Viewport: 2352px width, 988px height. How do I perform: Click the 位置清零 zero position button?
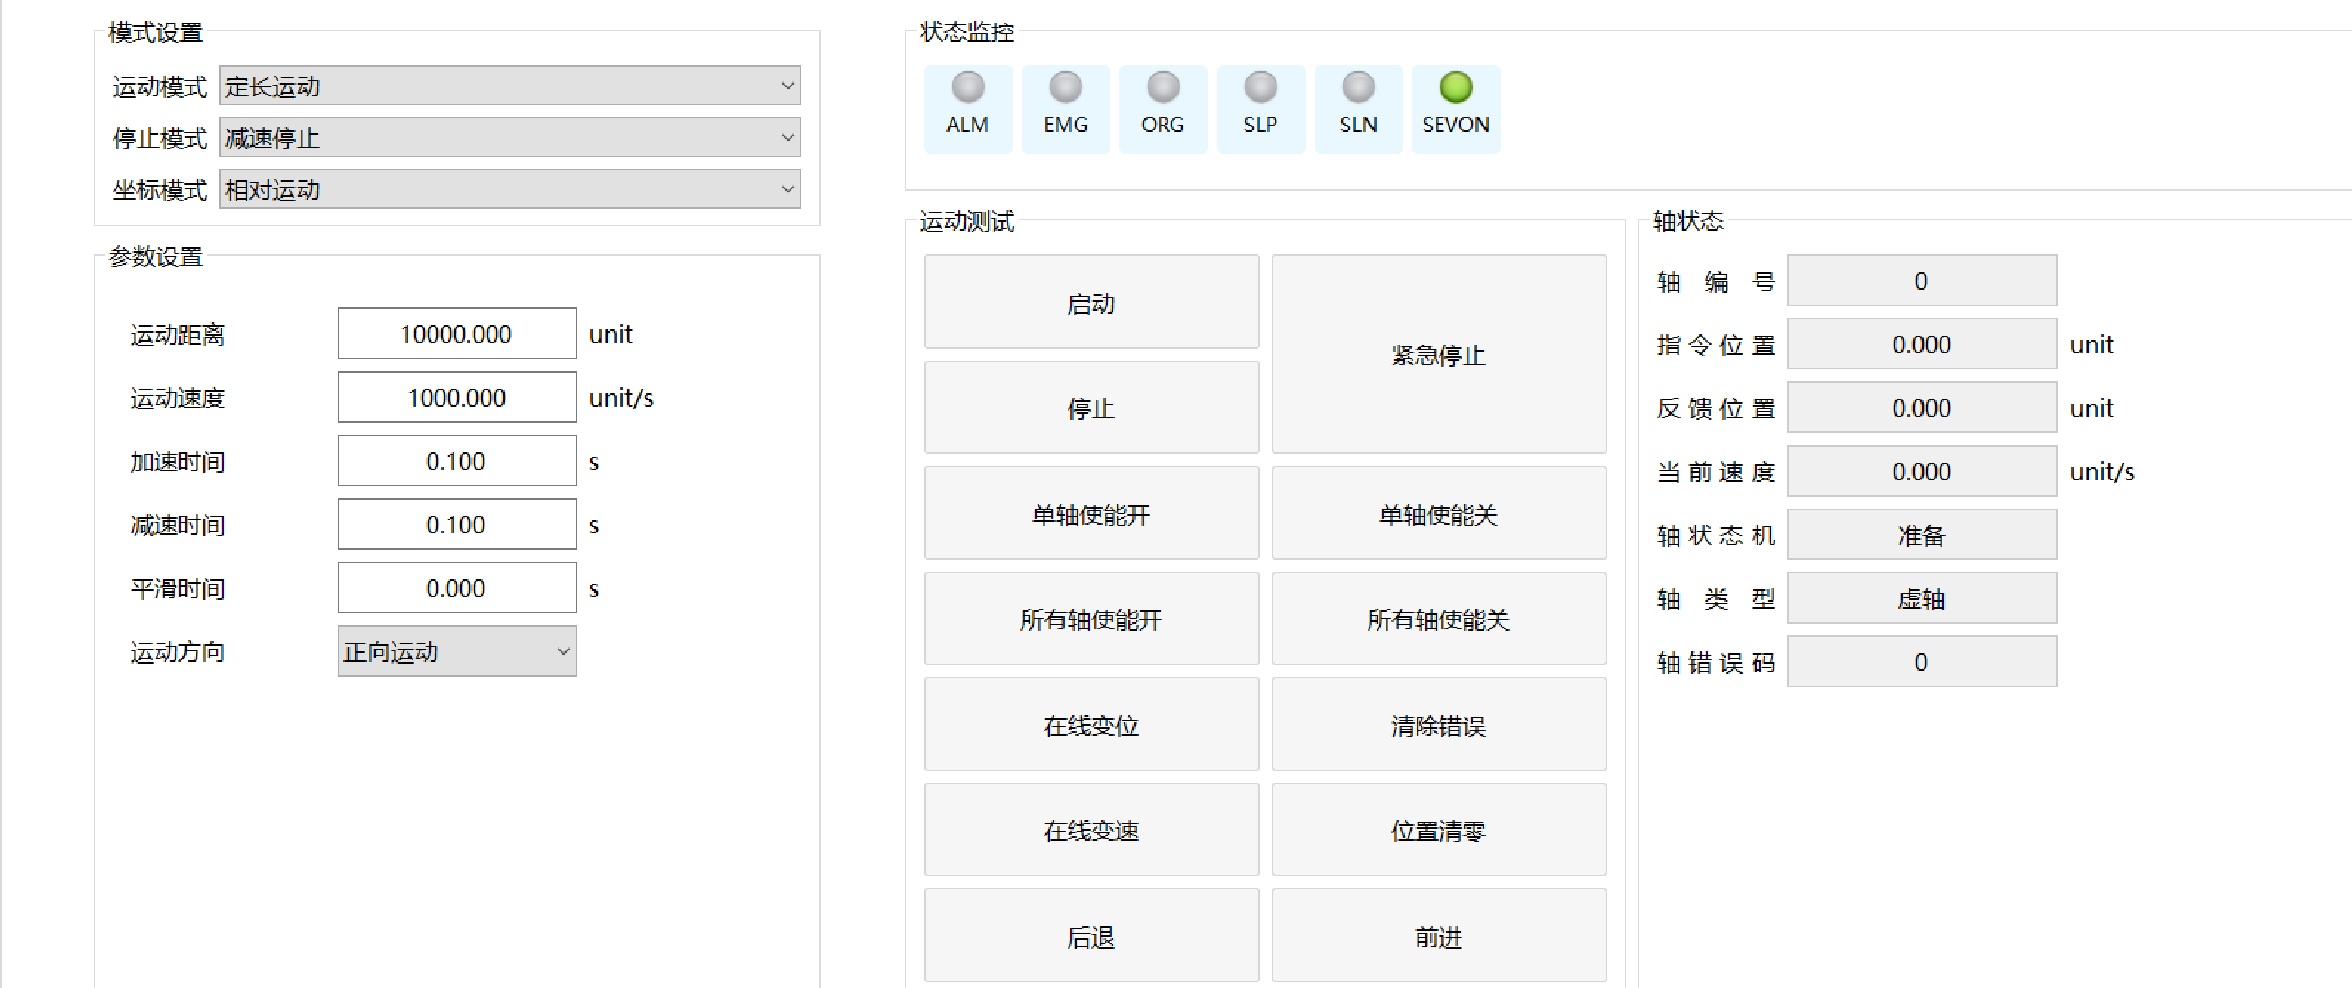(1438, 830)
